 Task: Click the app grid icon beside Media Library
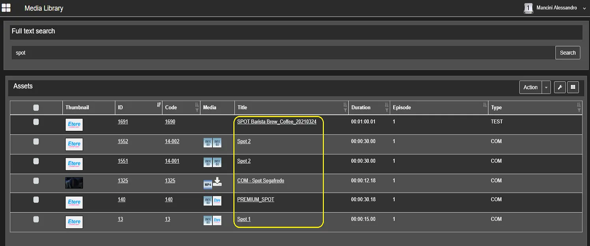[x=6, y=8]
